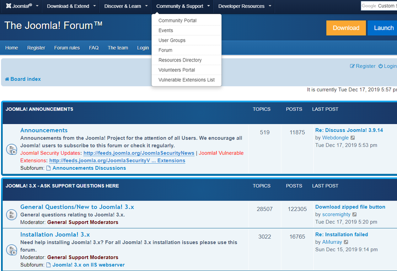Open Installation Joomla! 3.x forum
397x271 pixels.
coord(55,235)
